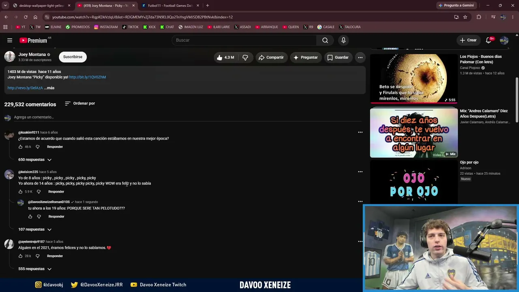Open the browser tab search dropdown
Viewport: 519px width, 292px height.
click(x=5, y=6)
